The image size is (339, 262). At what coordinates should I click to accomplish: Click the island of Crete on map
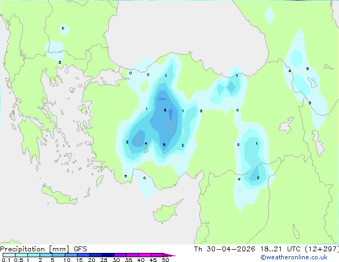(58, 196)
